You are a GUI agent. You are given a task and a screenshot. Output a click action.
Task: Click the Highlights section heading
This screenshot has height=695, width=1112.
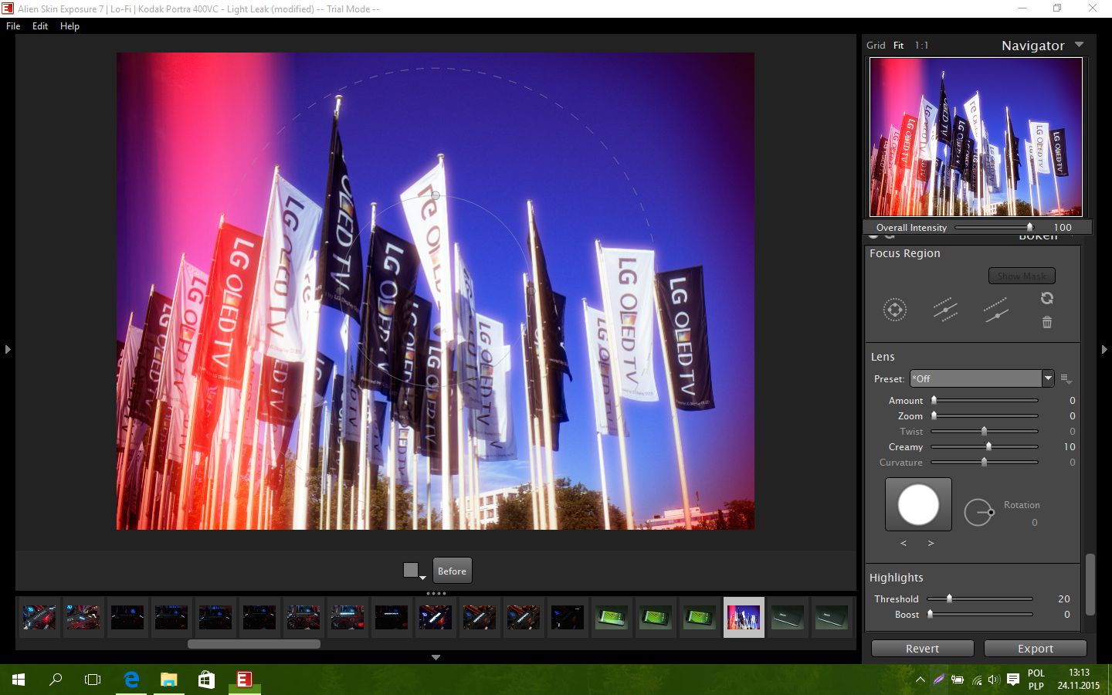coord(897,578)
